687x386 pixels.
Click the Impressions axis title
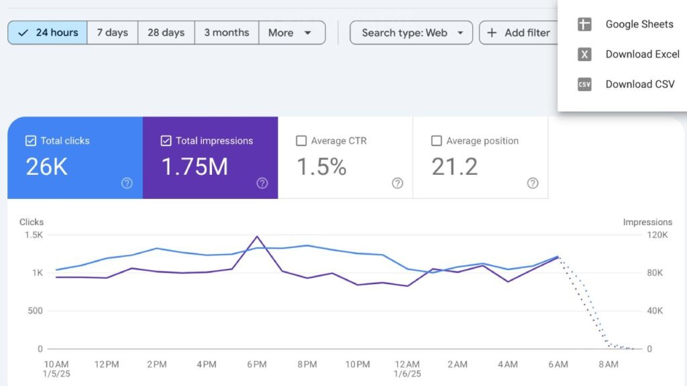tap(647, 222)
